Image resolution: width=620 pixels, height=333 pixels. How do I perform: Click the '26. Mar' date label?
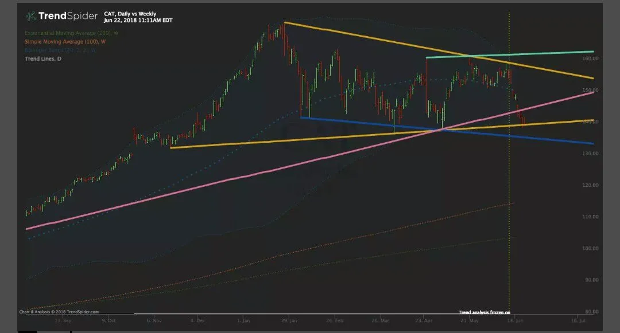(381, 320)
